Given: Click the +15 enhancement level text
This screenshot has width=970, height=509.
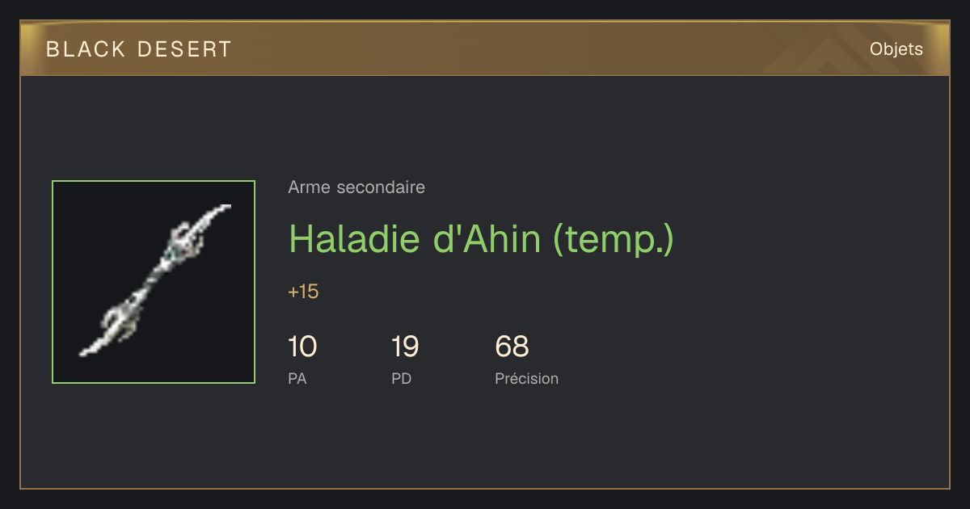Looking at the screenshot, I should tap(303, 292).
